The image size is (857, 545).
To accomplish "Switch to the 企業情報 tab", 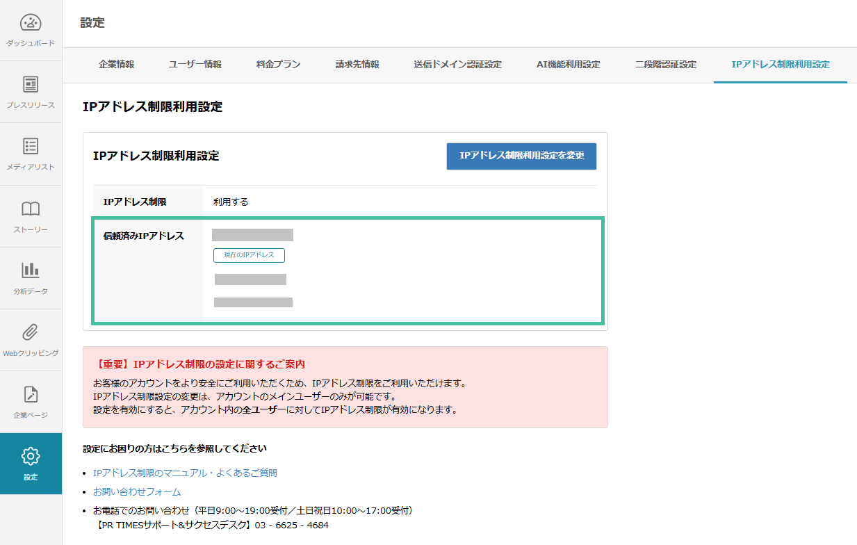I will click(116, 65).
